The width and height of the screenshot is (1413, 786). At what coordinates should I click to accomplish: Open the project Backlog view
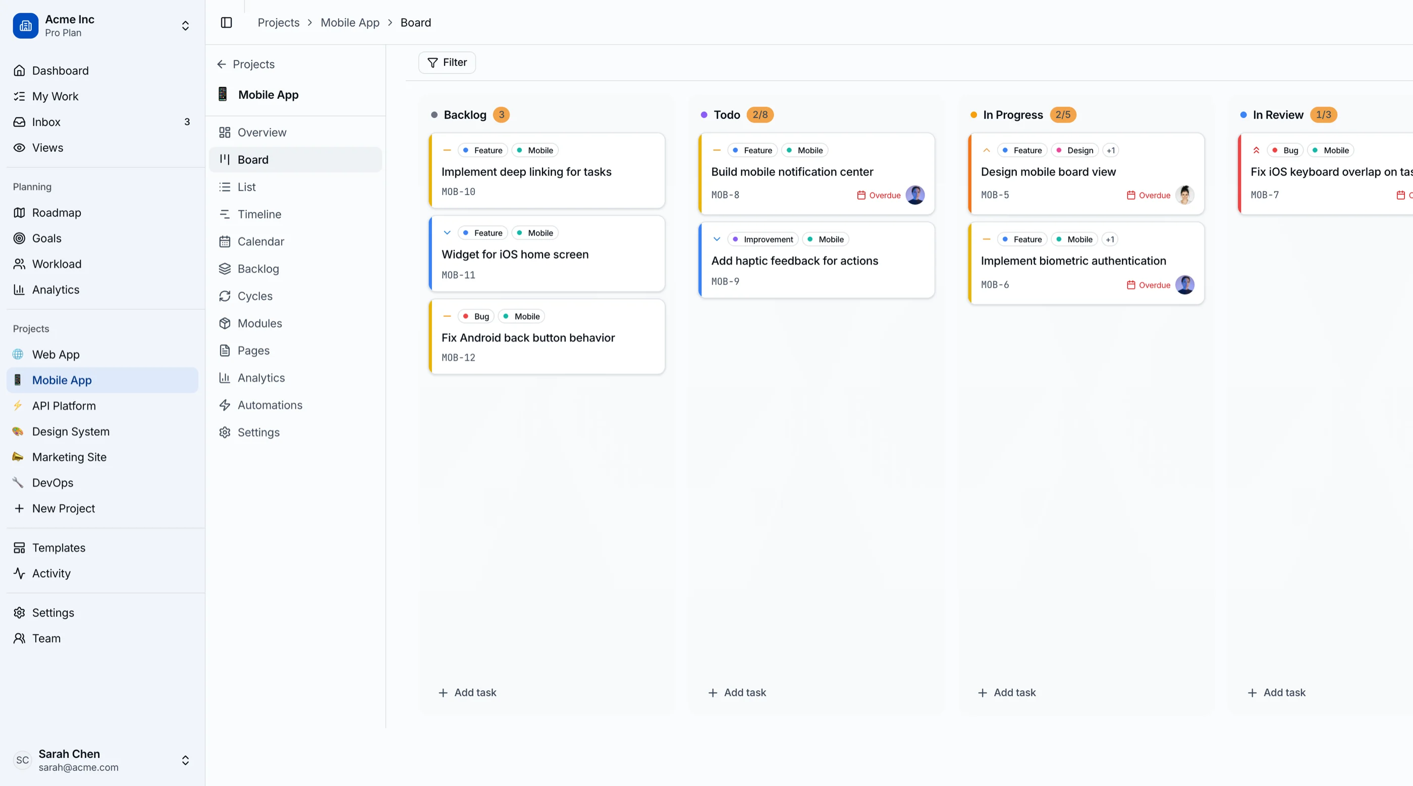pyautogui.click(x=296, y=269)
